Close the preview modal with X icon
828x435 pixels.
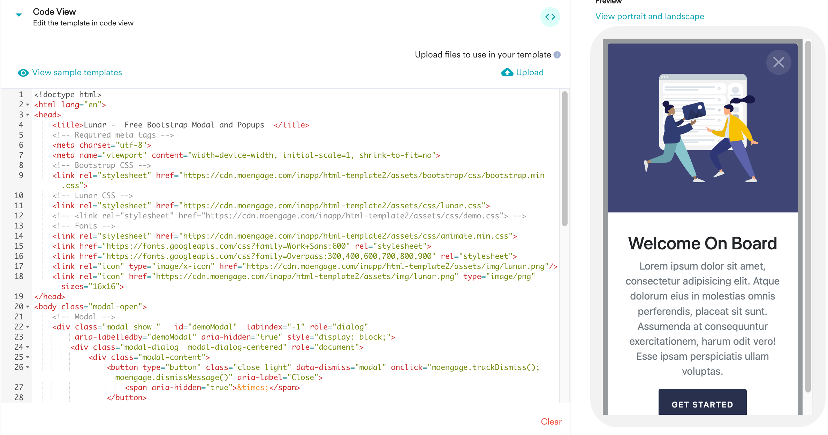click(778, 62)
